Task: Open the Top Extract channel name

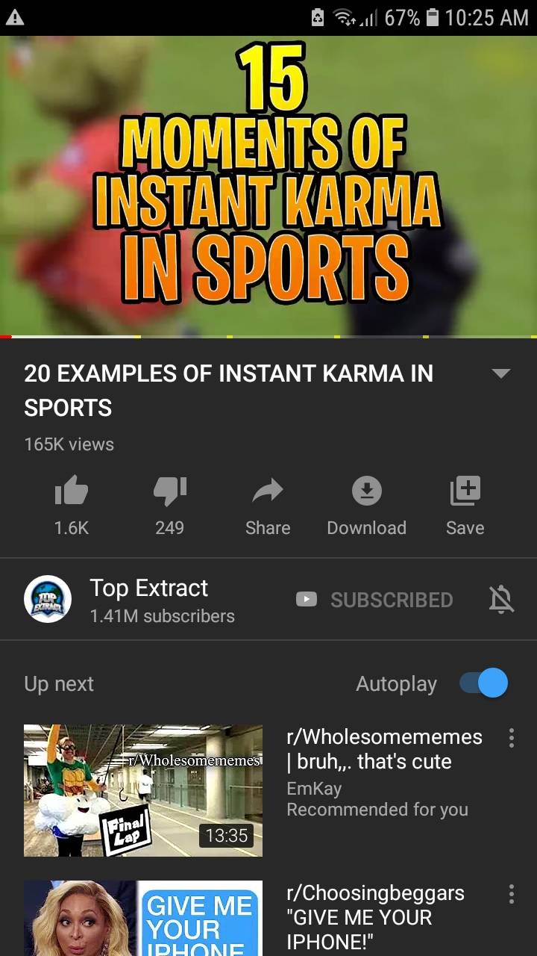Action: pyautogui.click(x=149, y=588)
